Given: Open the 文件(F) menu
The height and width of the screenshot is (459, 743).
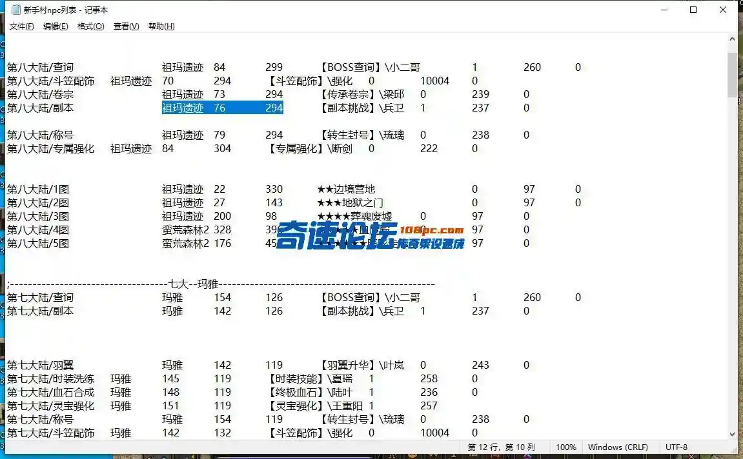Looking at the screenshot, I should [21, 26].
